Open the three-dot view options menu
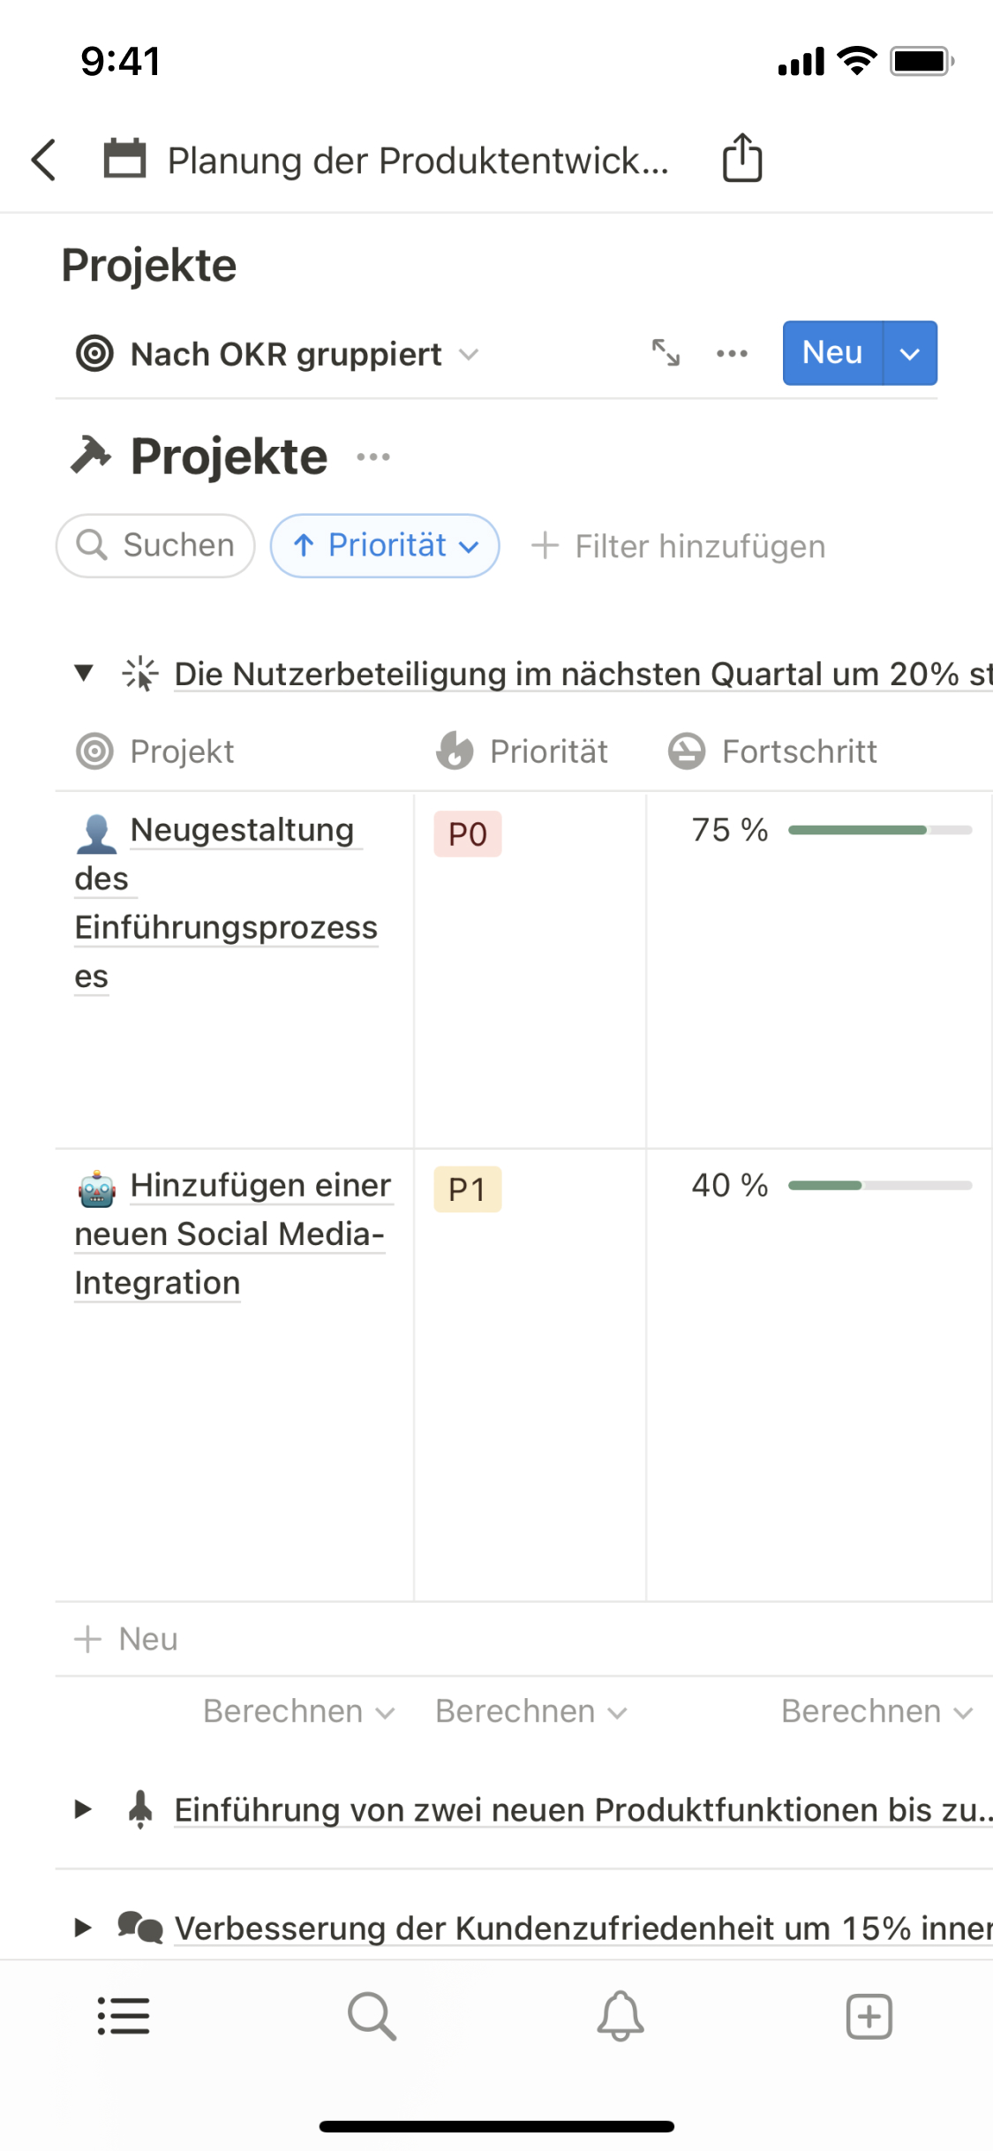The width and height of the screenshot is (993, 2151). [732, 353]
